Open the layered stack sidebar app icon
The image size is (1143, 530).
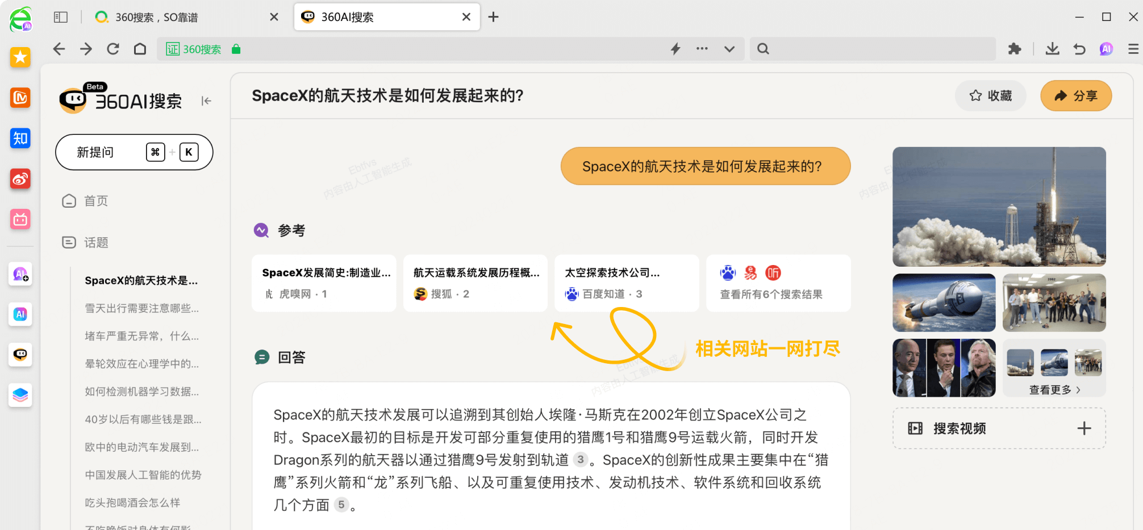coord(20,395)
